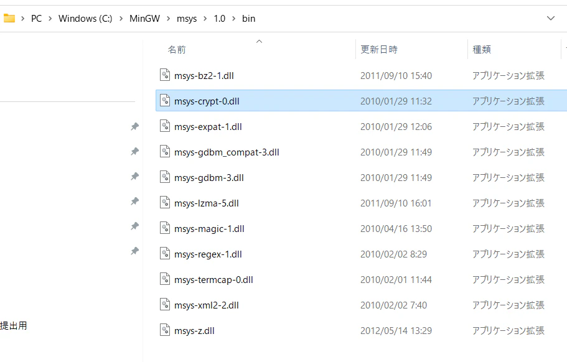Click the pin icon beside the msys-gdbm_compat-3.dll row
Image resolution: width=567 pixels, height=362 pixels.
(x=134, y=151)
